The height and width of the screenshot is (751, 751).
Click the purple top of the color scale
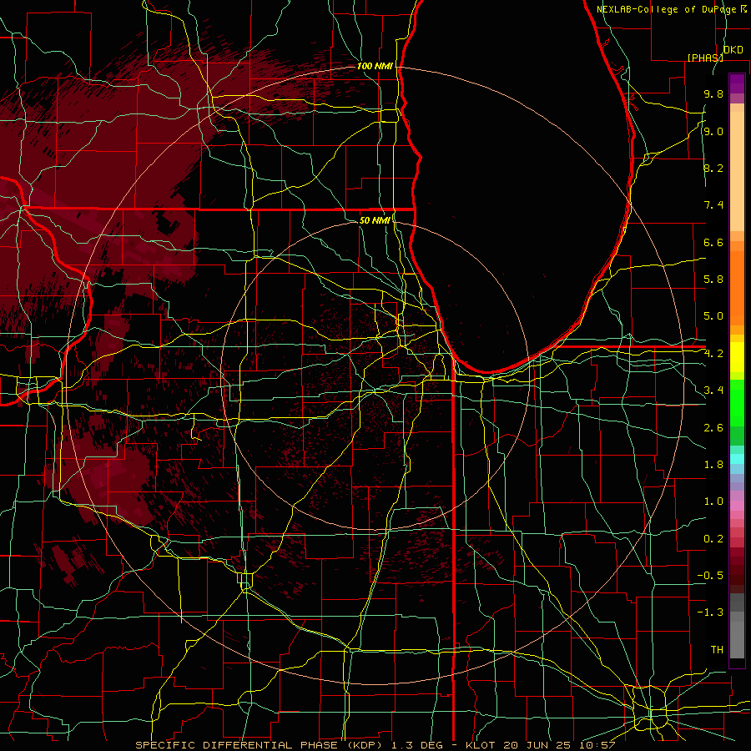[737, 83]
